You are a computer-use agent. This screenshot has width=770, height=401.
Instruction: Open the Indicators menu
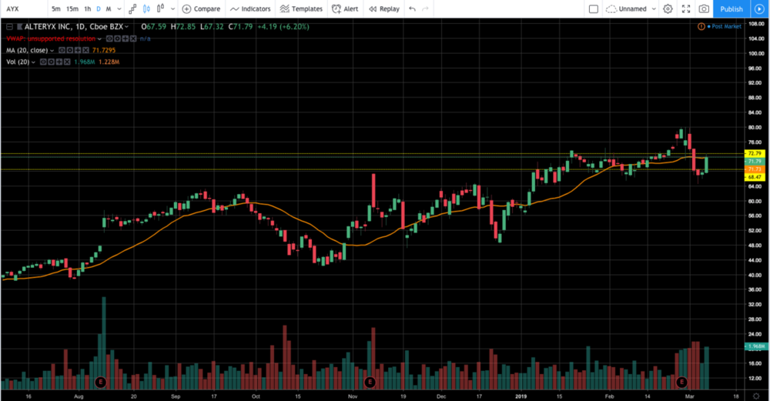pos(250,9)
